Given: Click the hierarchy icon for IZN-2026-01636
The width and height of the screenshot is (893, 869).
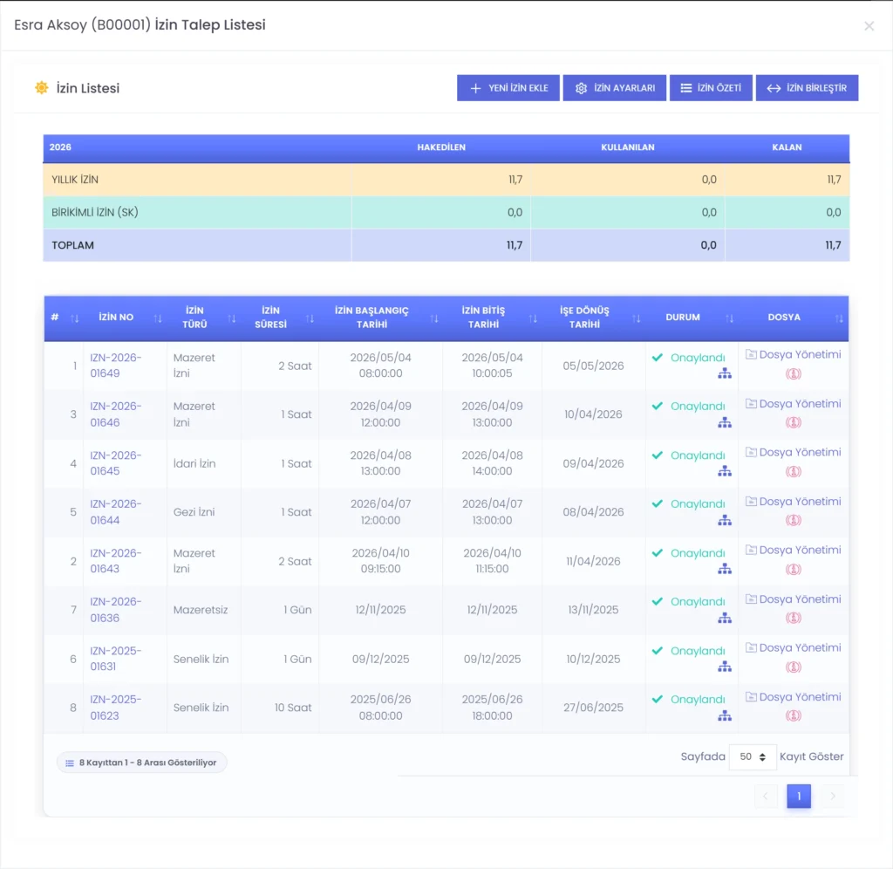Looking at the screenshot, I should click(725, 619).
